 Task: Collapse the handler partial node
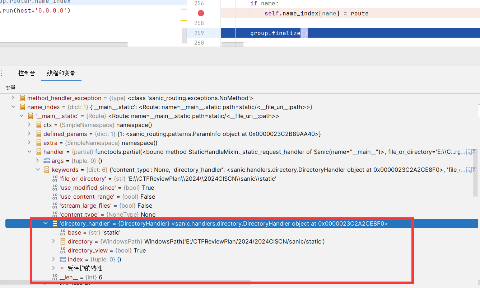pyautogui.click(x=29, y=152)
